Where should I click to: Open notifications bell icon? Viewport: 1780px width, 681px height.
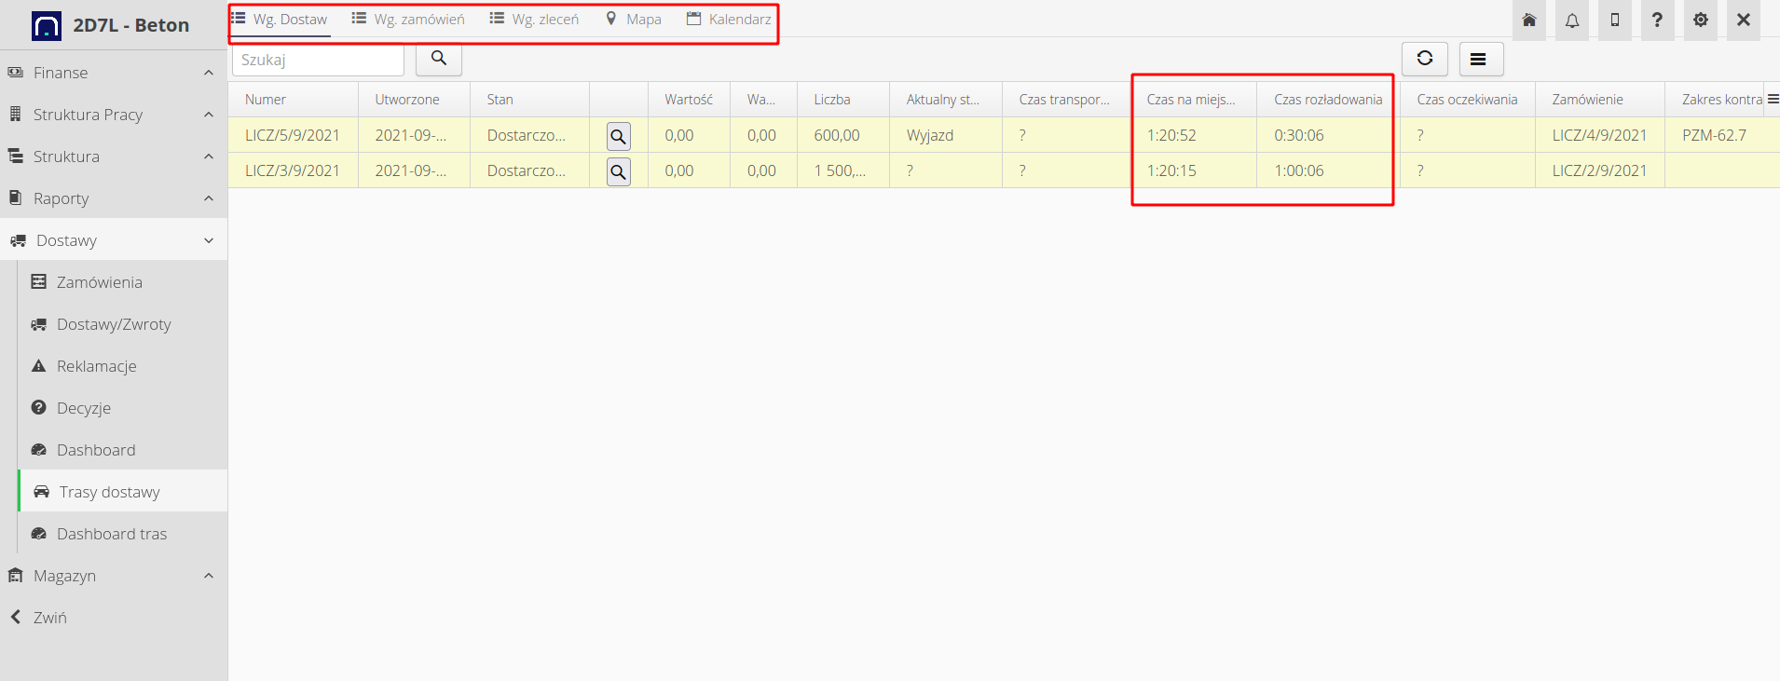[x=1572, y=20]
